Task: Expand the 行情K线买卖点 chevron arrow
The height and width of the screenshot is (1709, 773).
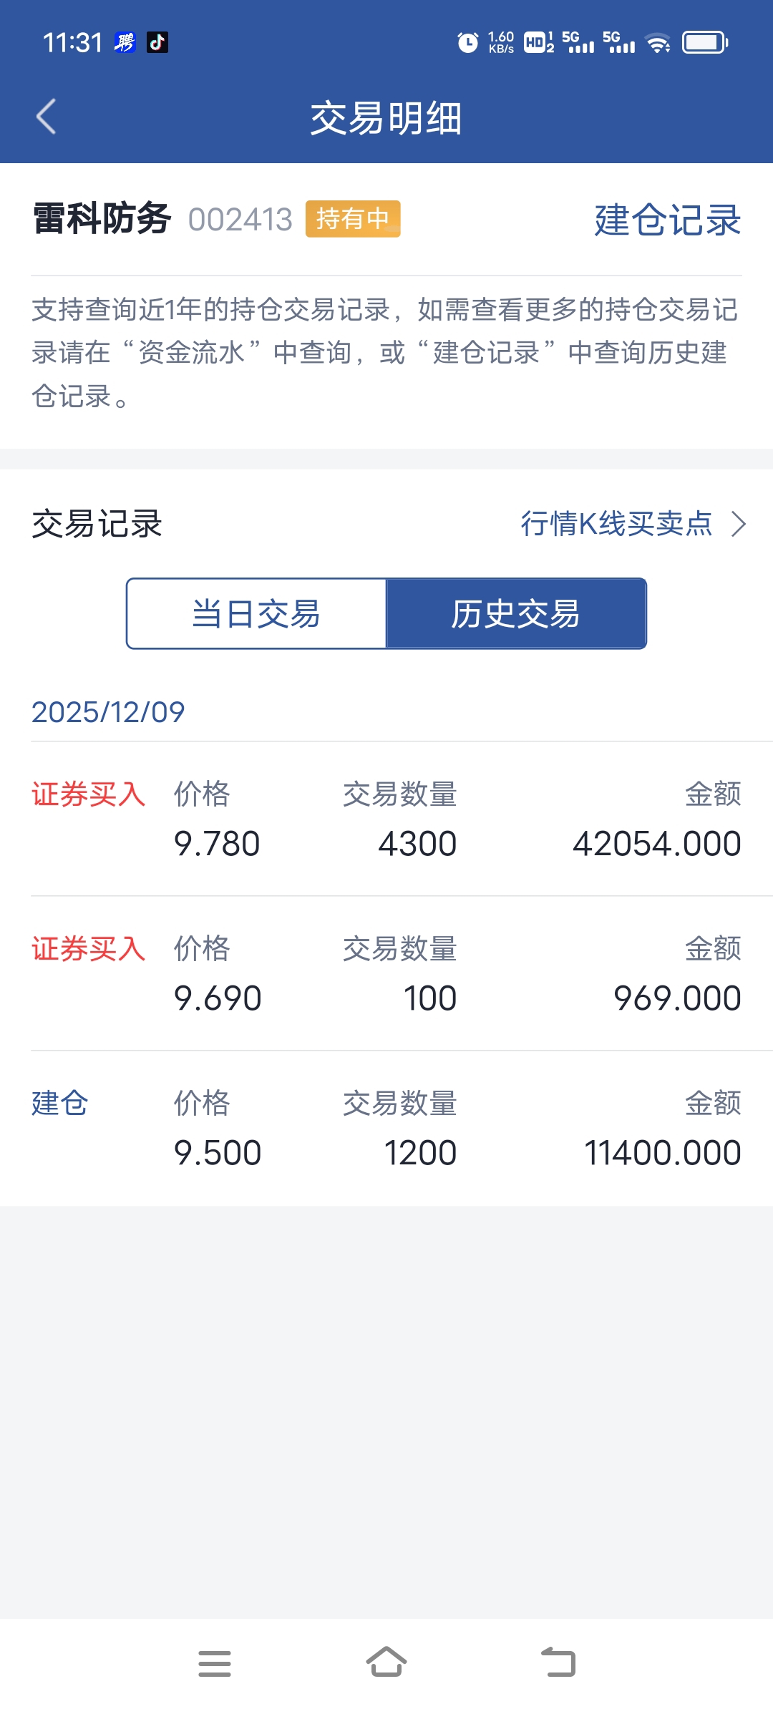Action: pos(739,524)
